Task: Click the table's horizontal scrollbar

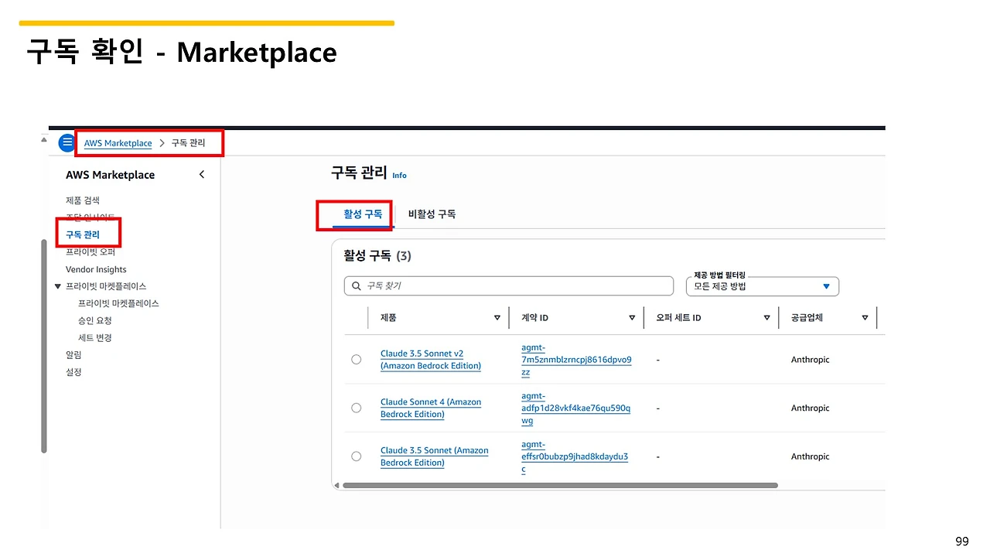Action: (560, 486)
